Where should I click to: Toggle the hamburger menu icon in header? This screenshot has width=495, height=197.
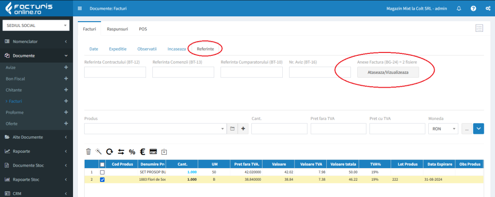[80, 9]
